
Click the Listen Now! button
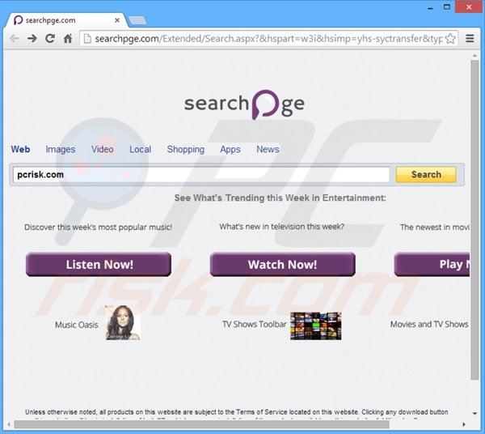(x=99, y=264)
